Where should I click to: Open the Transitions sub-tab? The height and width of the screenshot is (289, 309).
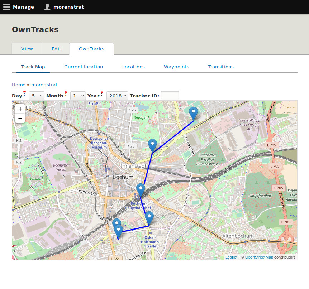point(221,67)
